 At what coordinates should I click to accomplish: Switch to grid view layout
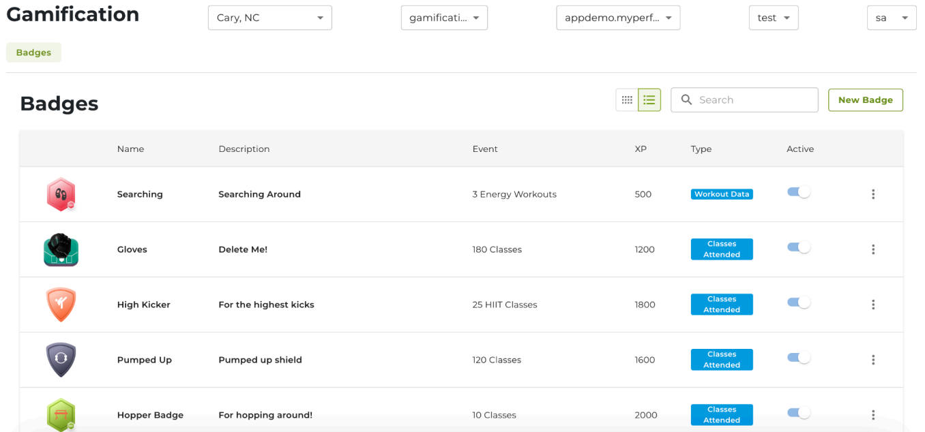click(627, 100)
